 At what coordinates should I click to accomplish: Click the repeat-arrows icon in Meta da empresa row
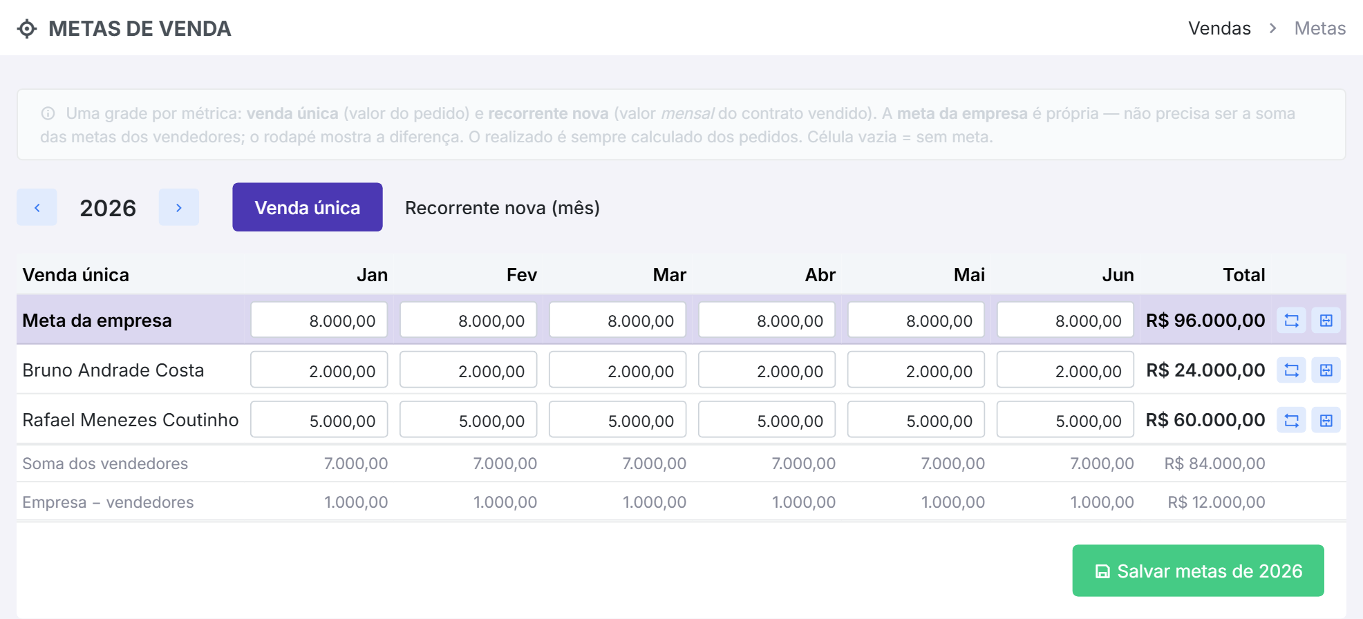[x=1291, y=321]
